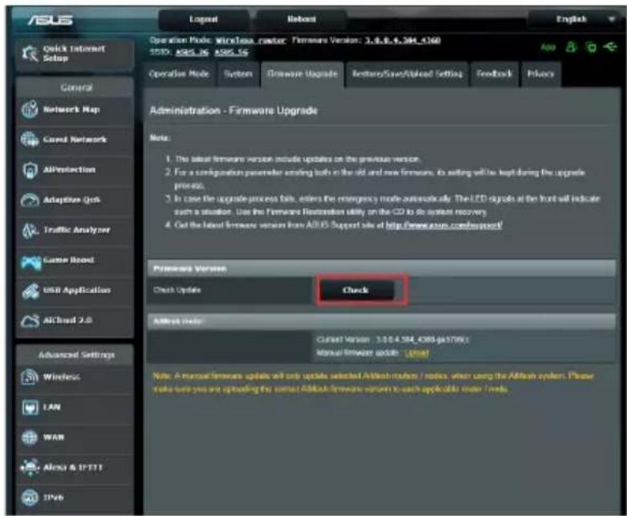Click the Current Version text line
The image size is (627, 516).
point(393,339)
